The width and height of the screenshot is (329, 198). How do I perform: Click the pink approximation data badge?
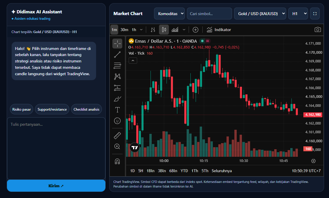click(208, 41)
